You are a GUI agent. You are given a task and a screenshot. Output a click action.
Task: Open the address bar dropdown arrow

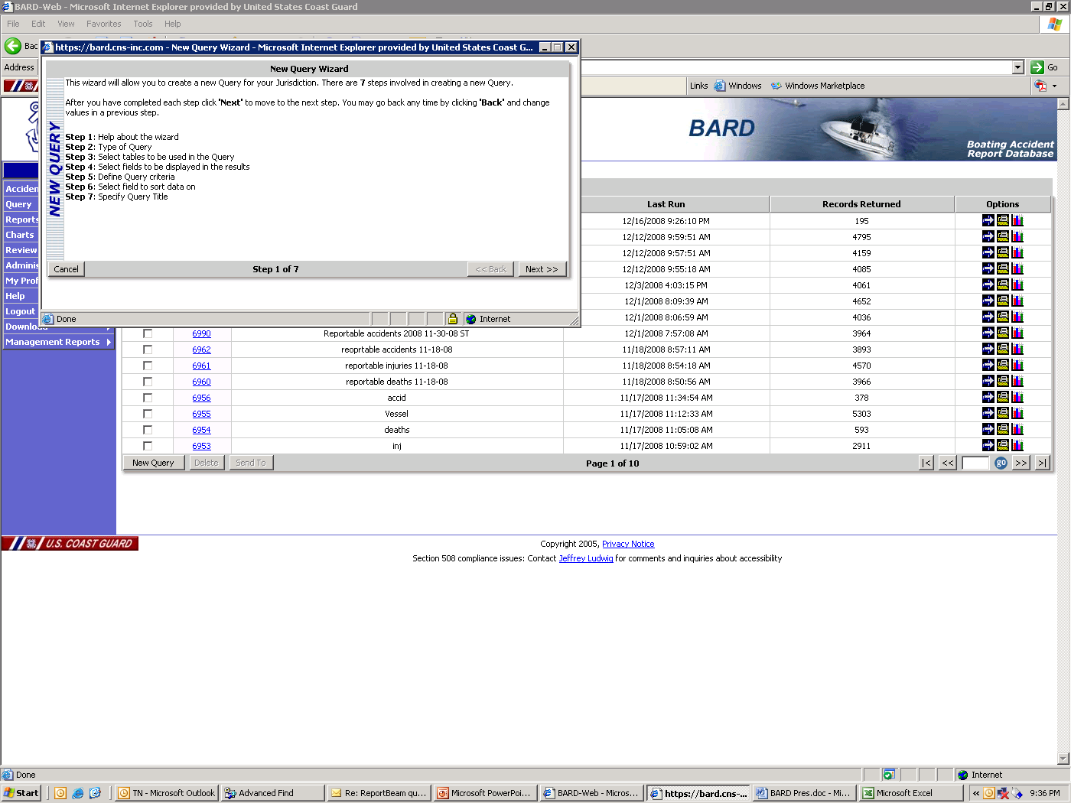click(1017, 67)
